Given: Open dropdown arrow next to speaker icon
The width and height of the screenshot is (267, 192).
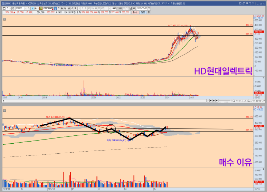Looking at the screenshot, I should pos(38,8).
